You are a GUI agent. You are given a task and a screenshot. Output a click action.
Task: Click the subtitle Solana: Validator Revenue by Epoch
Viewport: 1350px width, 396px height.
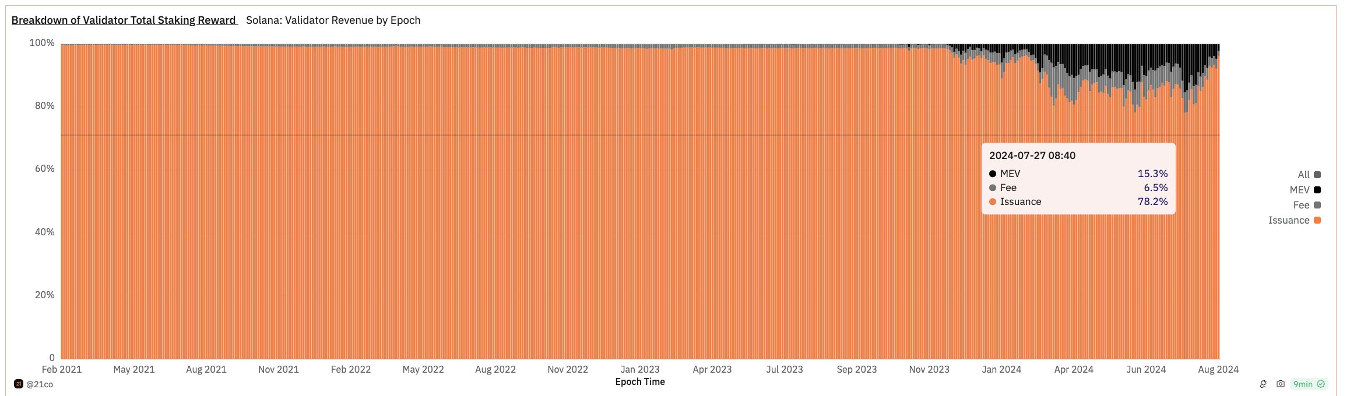[x=333, y=20]
